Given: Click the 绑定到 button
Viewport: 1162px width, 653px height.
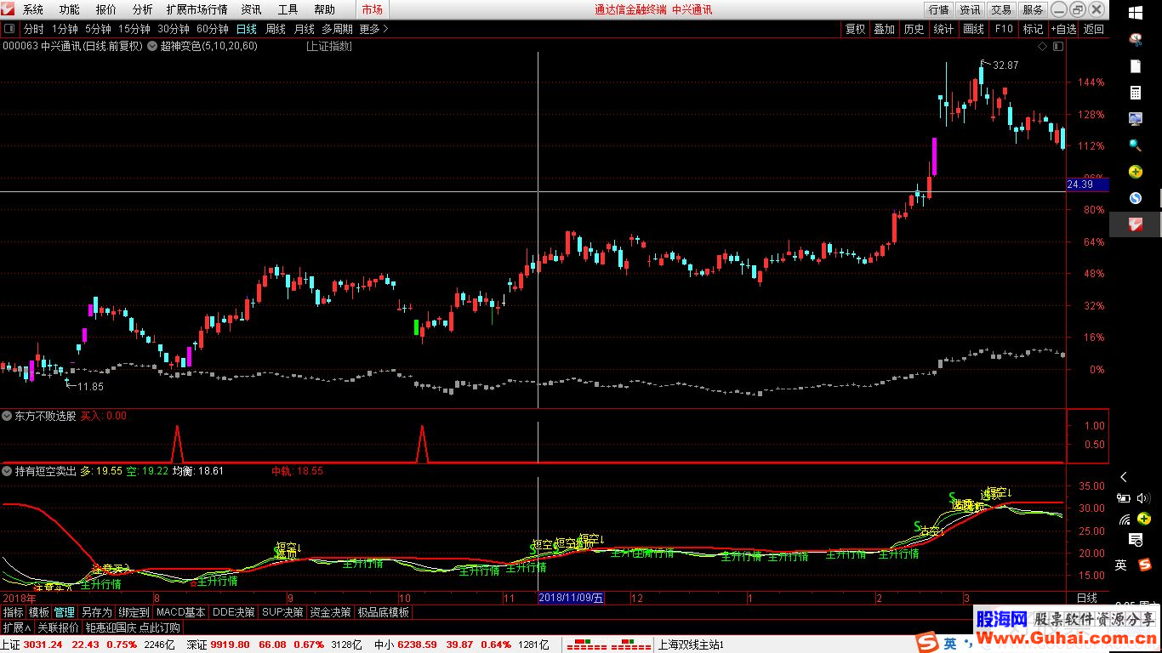Looking at the screenshot, I should (x=134, y=612).
